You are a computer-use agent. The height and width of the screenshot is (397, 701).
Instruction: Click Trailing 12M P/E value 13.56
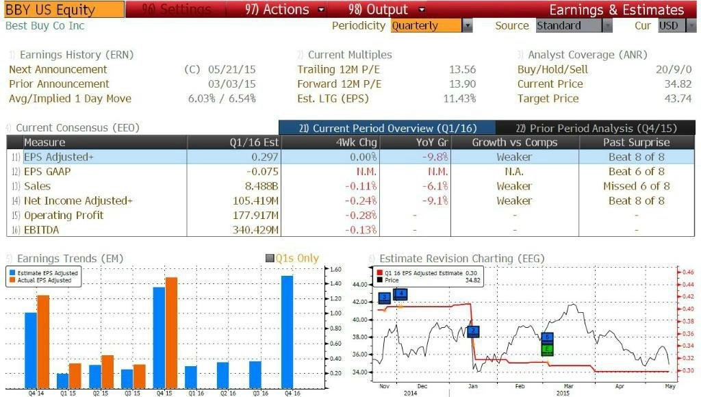(462, 70)
